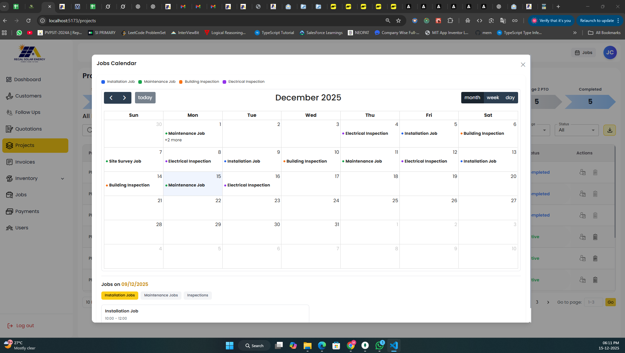Viewport: 625px width, 353px height.
Task: Expand the Inventory sidebar submenu
Action: pyautogui.click(x=62, y=179)
